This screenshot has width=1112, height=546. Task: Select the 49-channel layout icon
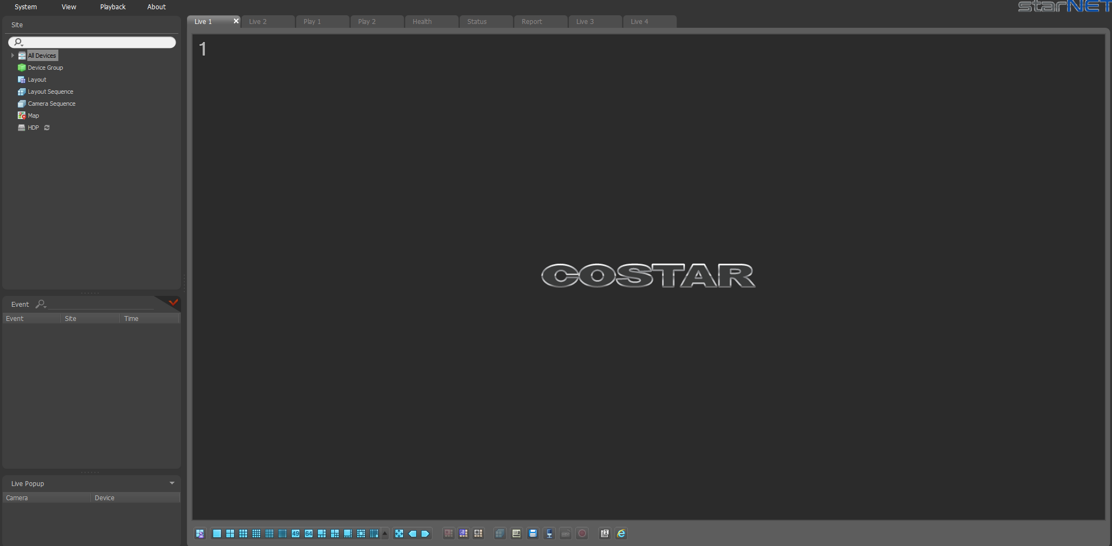pyautogui.click(x=296, y=533)
